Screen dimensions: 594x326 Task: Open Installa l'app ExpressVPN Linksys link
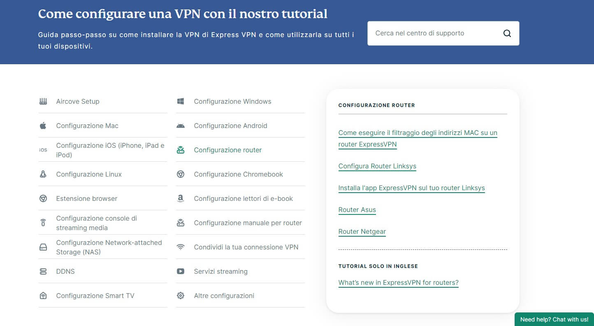411,188
